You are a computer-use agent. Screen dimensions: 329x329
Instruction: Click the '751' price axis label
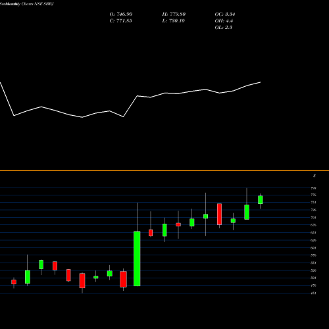coord(313,203)
